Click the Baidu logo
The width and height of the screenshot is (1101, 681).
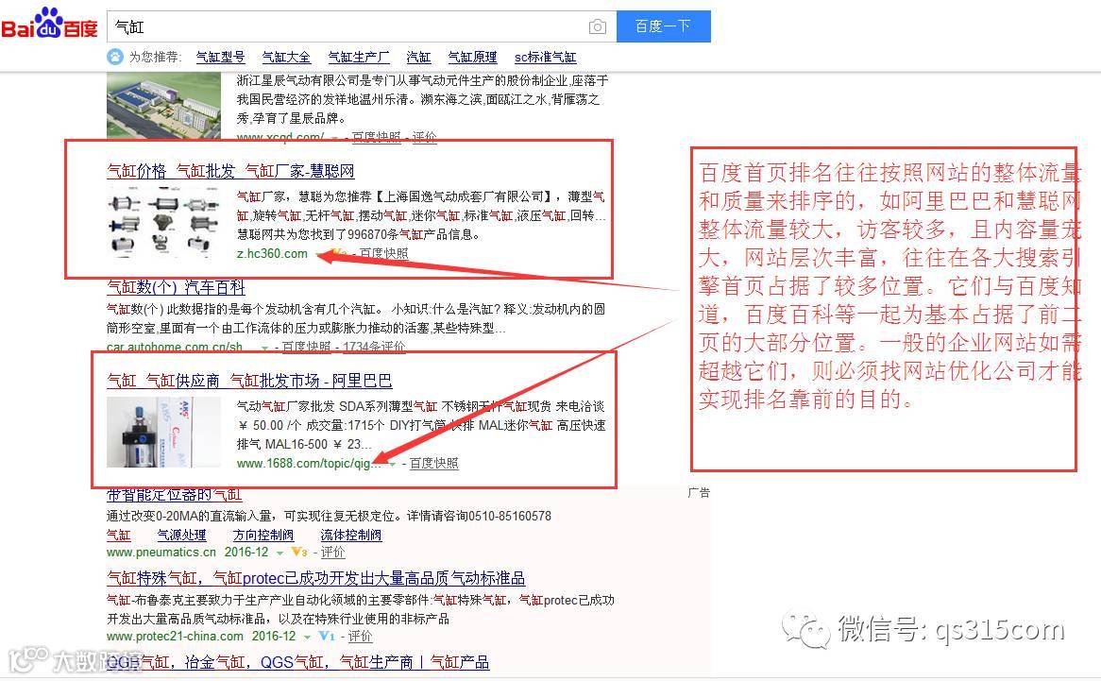pos(49,24)
